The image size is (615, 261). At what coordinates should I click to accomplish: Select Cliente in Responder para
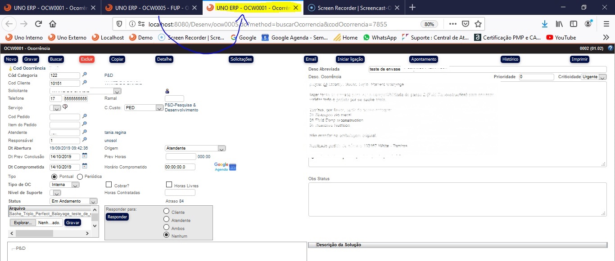[167, 211]
